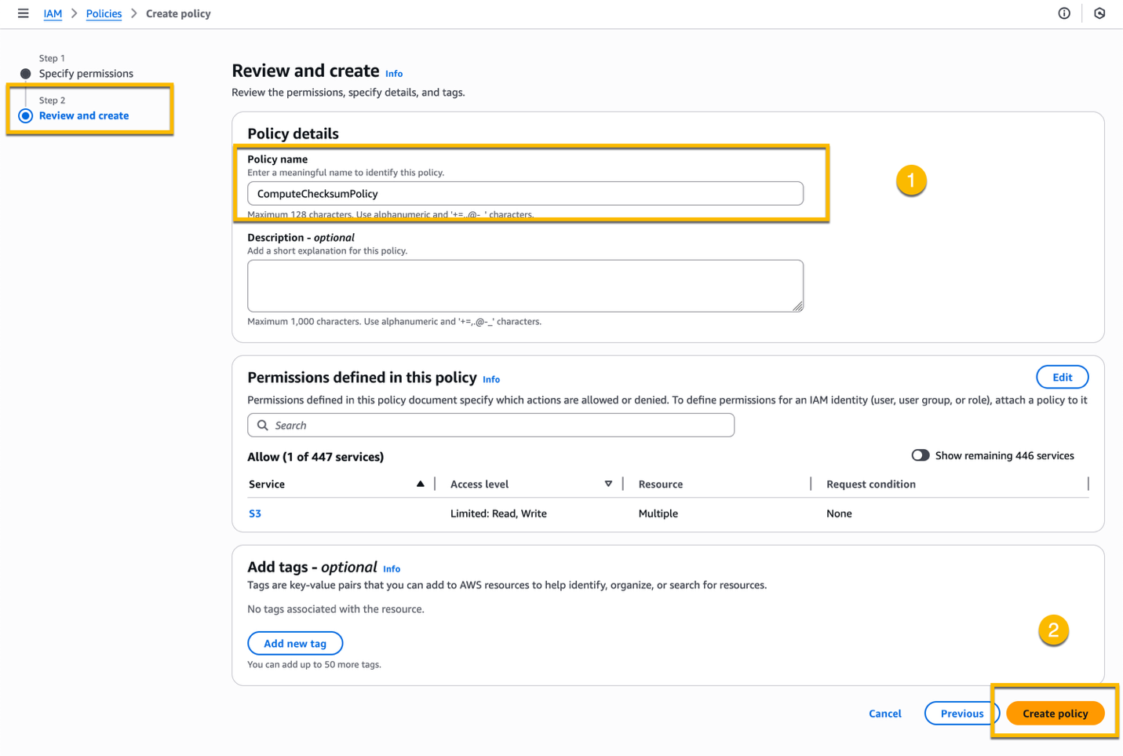Click the Step 1 Specify permissions circle
1123x756 pixels.
tap(26, 73)
